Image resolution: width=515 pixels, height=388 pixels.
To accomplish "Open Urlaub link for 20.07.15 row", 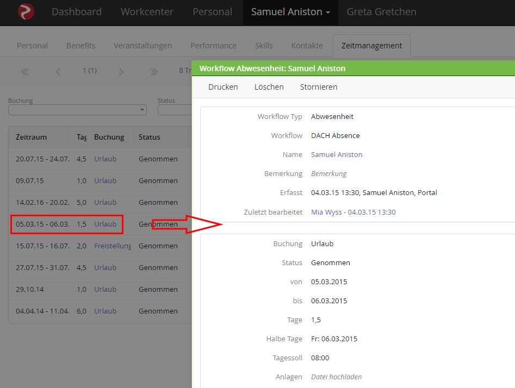I will (x=105, y=159).
